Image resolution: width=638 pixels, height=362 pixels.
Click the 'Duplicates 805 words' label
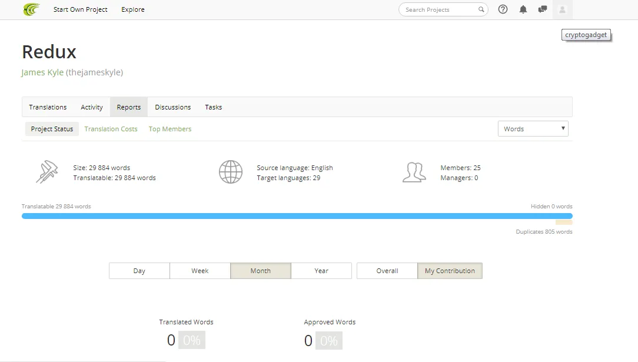[x=544, y=231]
